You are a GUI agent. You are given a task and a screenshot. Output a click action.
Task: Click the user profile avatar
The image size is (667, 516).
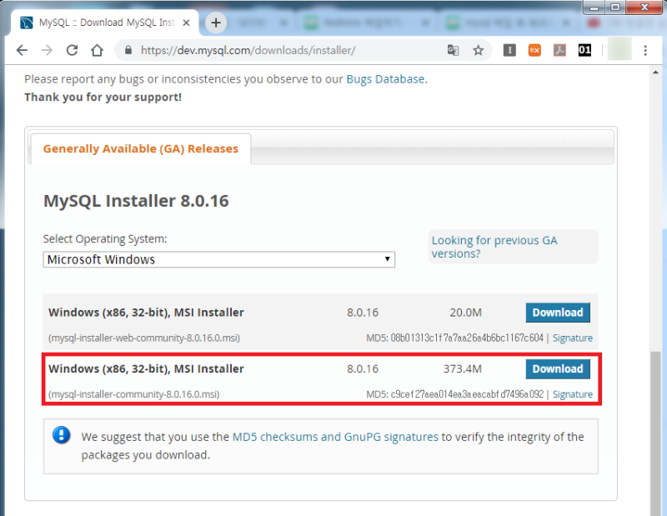click(x=619, y=50)
